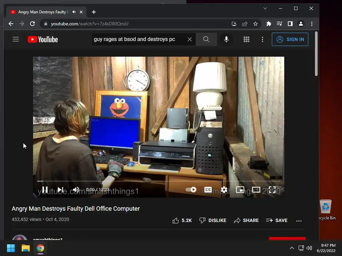Open YouTube guide hamburger menu
The height and width of the screenshot is (256, 342).
pos(16,39)
